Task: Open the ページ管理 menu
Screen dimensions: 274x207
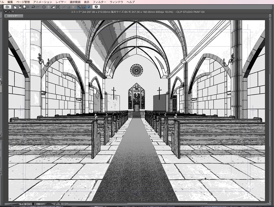Action: [23, 2]
